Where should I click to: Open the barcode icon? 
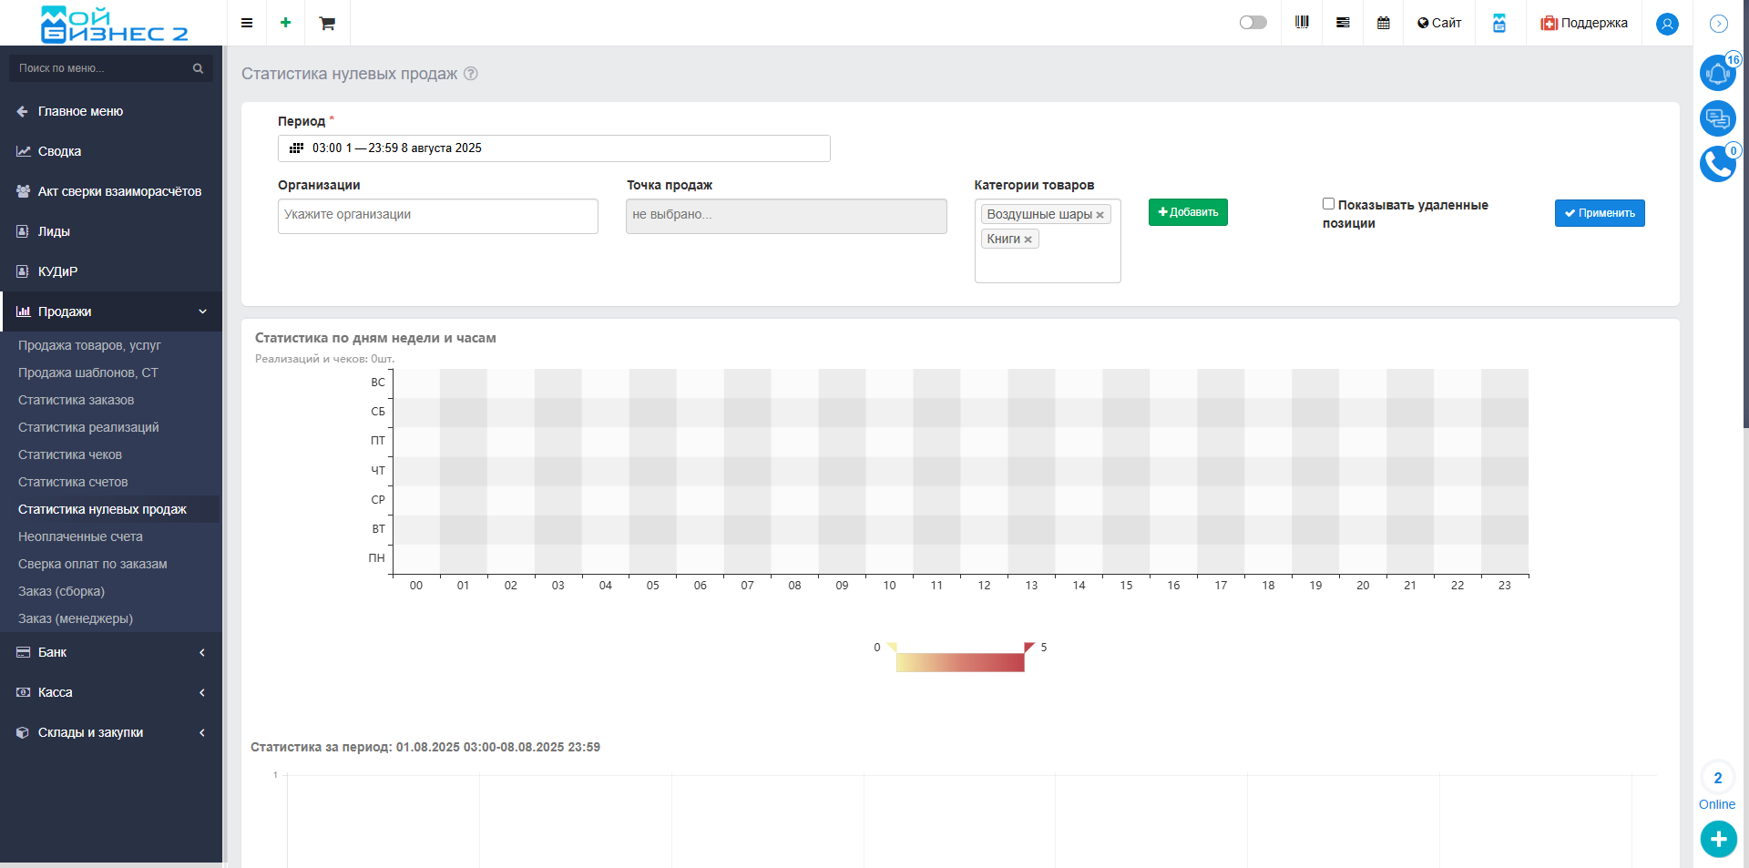[1302, 23]
